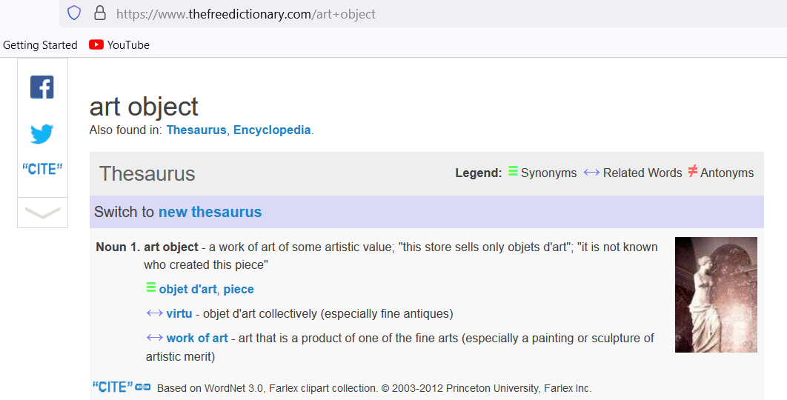This screenshot has width=787, height=400.
Task: Click the Related Words arrow legend icon
Action: 591,172
